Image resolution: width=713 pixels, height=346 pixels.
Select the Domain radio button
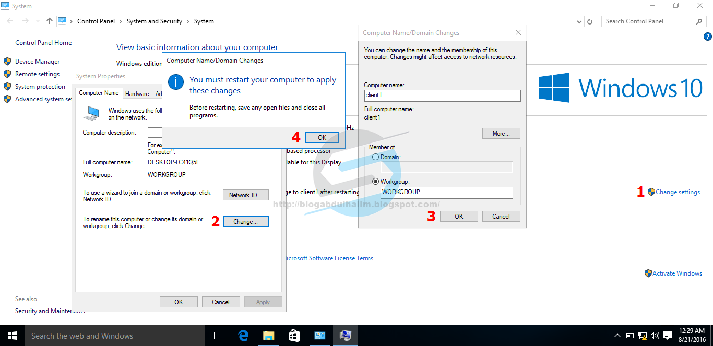tap(375, 157)
